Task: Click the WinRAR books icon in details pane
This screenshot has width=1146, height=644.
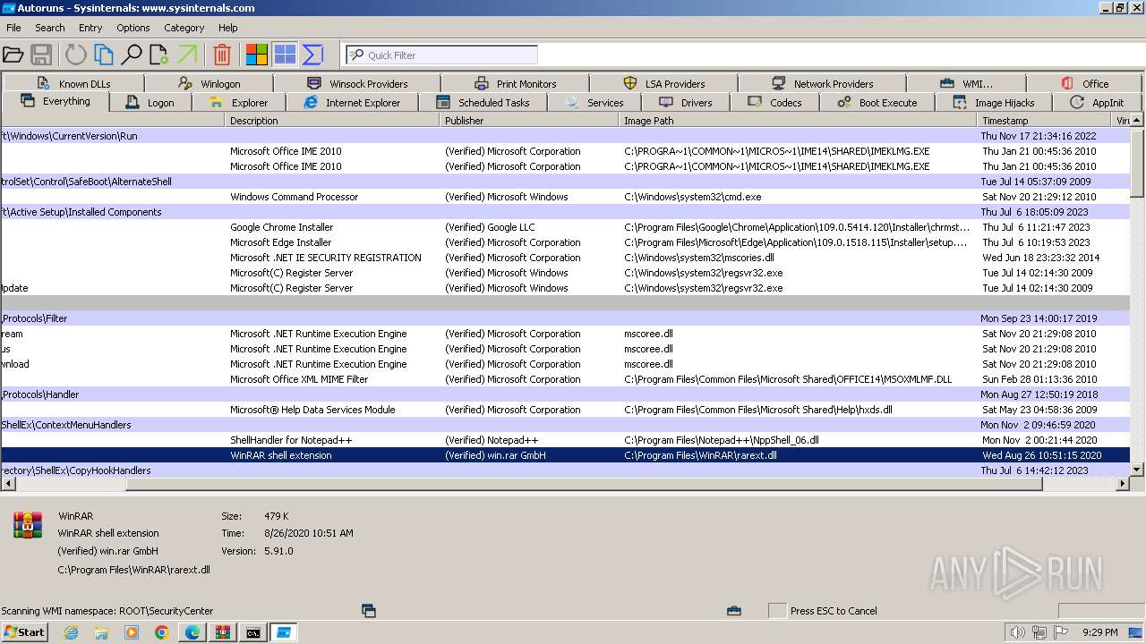Action: tap(28, 525)
